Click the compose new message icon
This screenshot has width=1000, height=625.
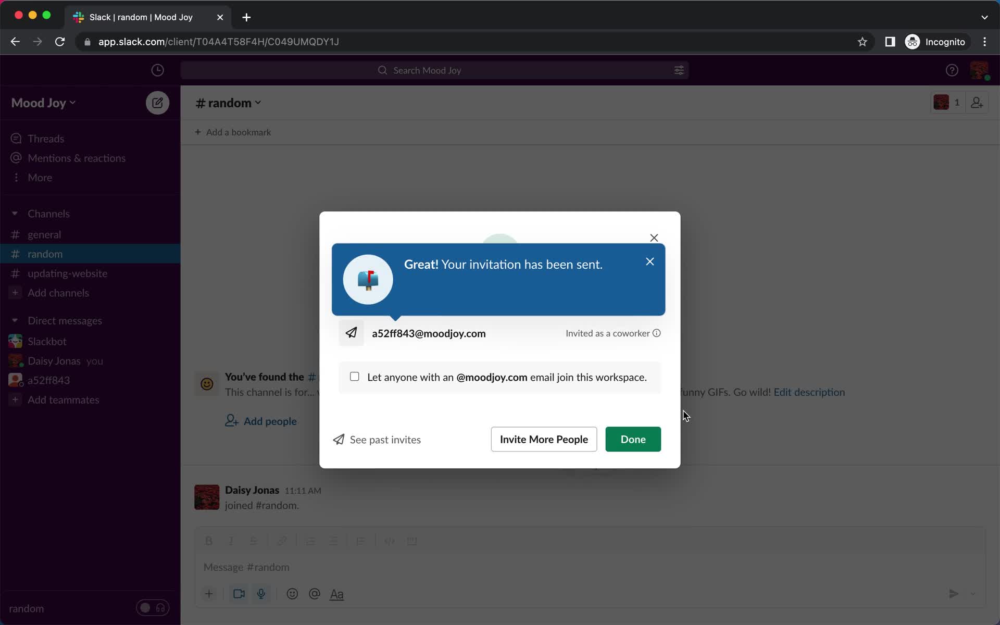point(157,102)
